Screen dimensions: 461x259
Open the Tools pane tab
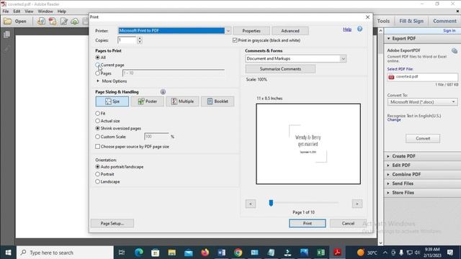point(383,21)
